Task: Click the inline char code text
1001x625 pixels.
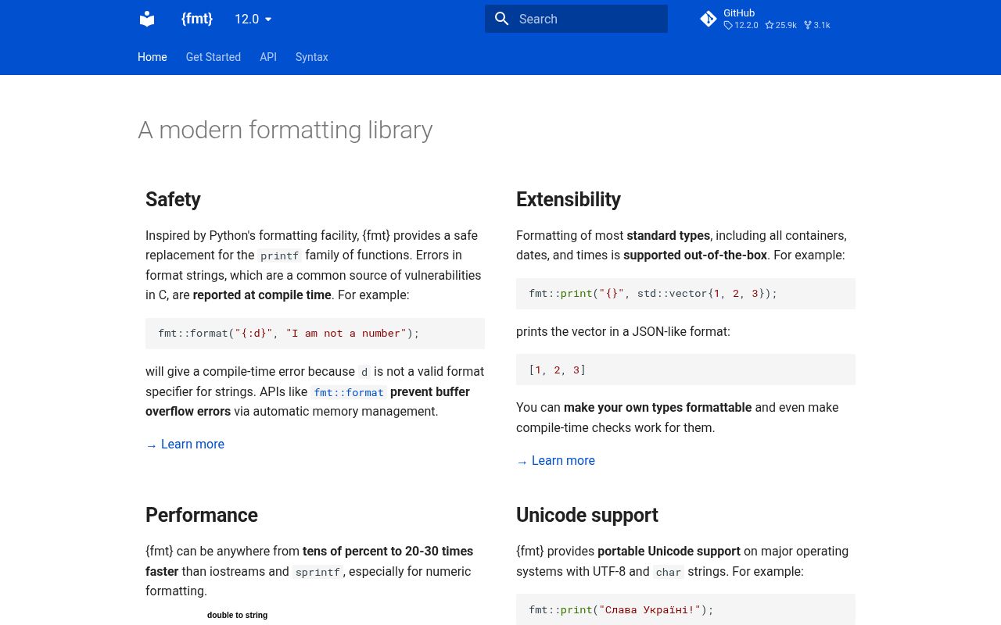Action: coord(669,572)
